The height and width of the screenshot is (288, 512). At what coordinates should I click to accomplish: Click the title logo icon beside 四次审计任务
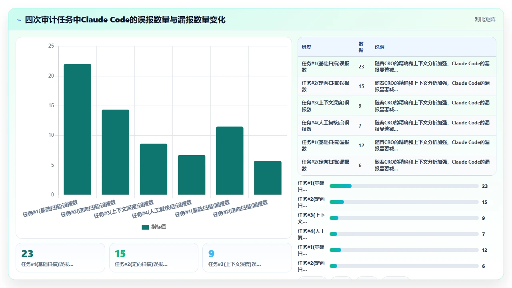pyautogui.click(x=19, y=20)
